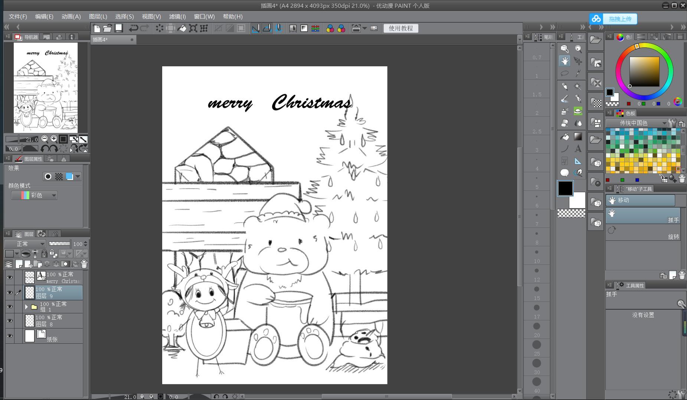Click the 使用教程 button

coord(401,29)
